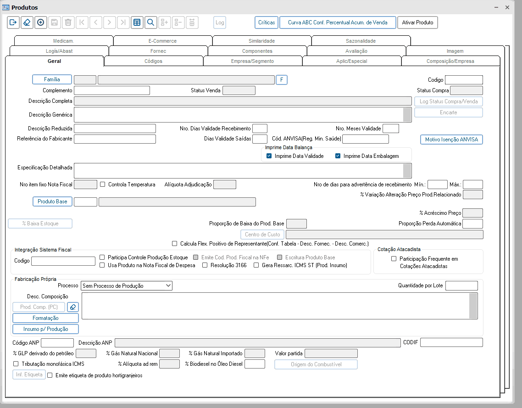This screenshot has width=522, height=408.
Task: Check Calcula Flex. Positivo de Representante
Action: tap(174, 243)
